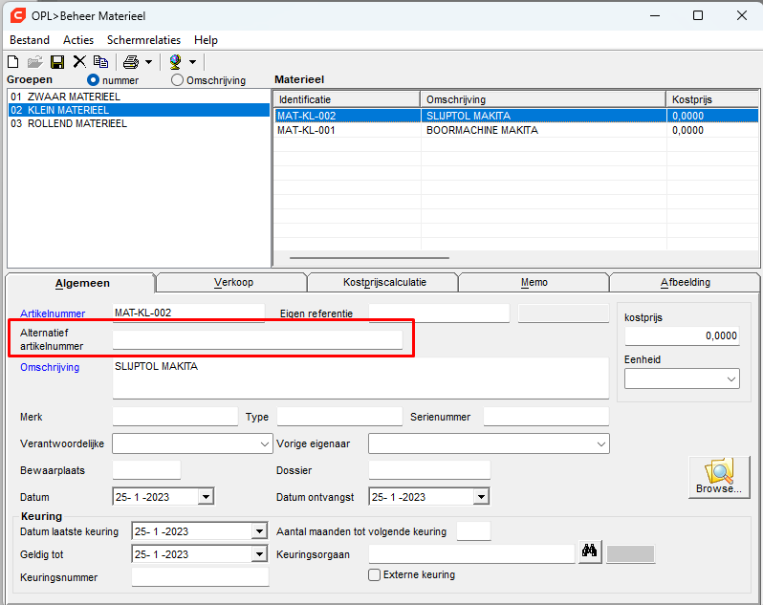Click the Browse button
This screenshot has width=763, height=605.
coord(719,477)
